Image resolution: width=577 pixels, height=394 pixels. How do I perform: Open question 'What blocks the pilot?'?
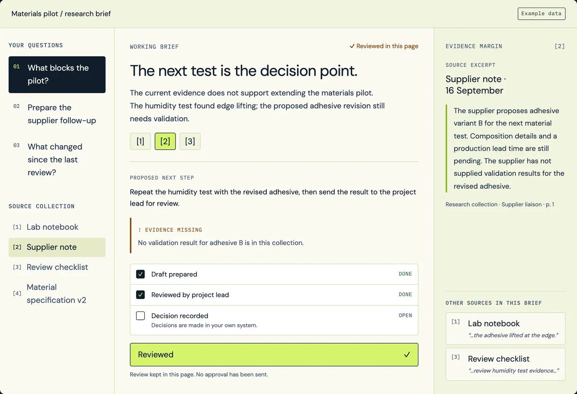[57, 75]
